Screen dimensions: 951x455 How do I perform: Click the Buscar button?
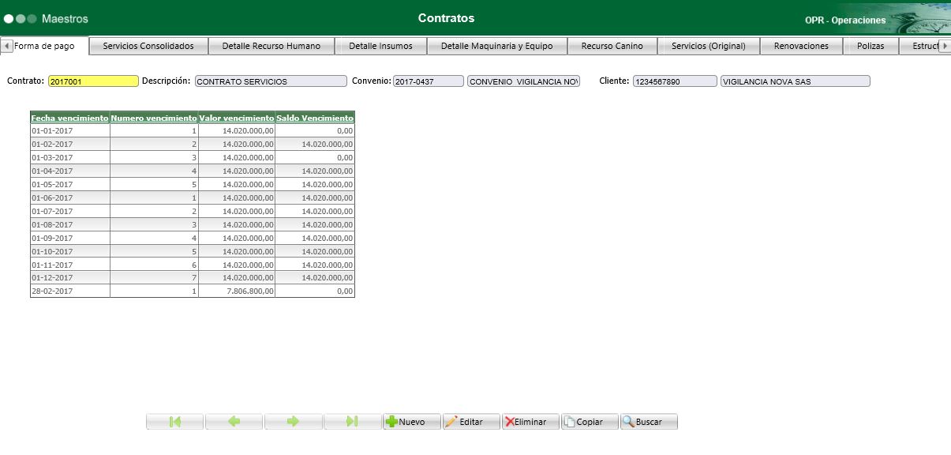(x=649, y=422)
